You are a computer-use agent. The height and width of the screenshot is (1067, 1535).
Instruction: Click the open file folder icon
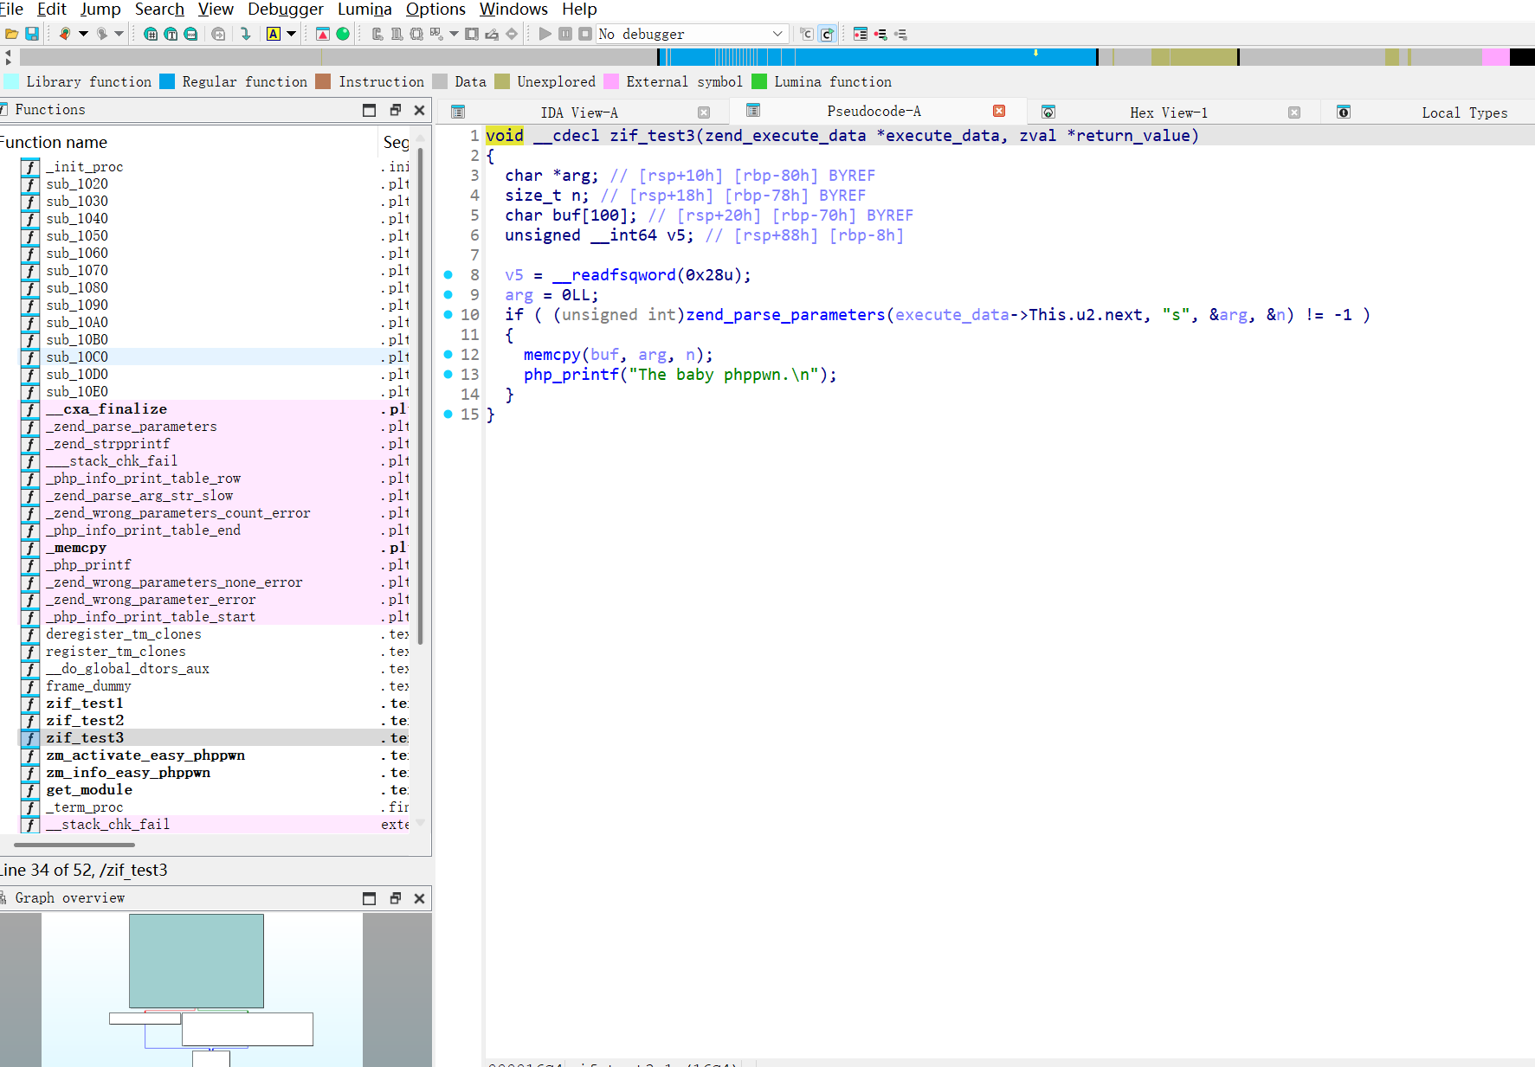(11, 34)
